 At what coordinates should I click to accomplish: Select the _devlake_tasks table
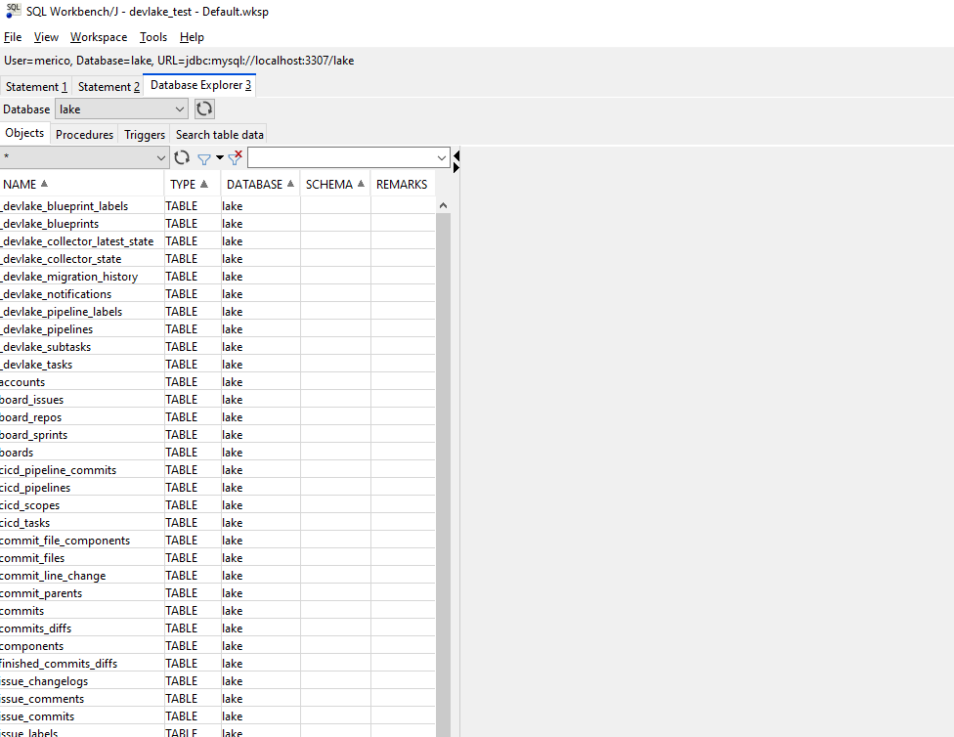(x=217, y=365)
